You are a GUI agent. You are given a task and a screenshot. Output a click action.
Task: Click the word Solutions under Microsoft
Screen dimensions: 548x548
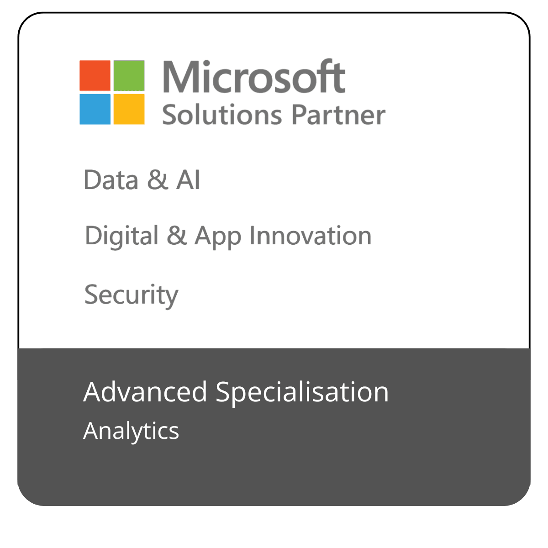point(222,115)
